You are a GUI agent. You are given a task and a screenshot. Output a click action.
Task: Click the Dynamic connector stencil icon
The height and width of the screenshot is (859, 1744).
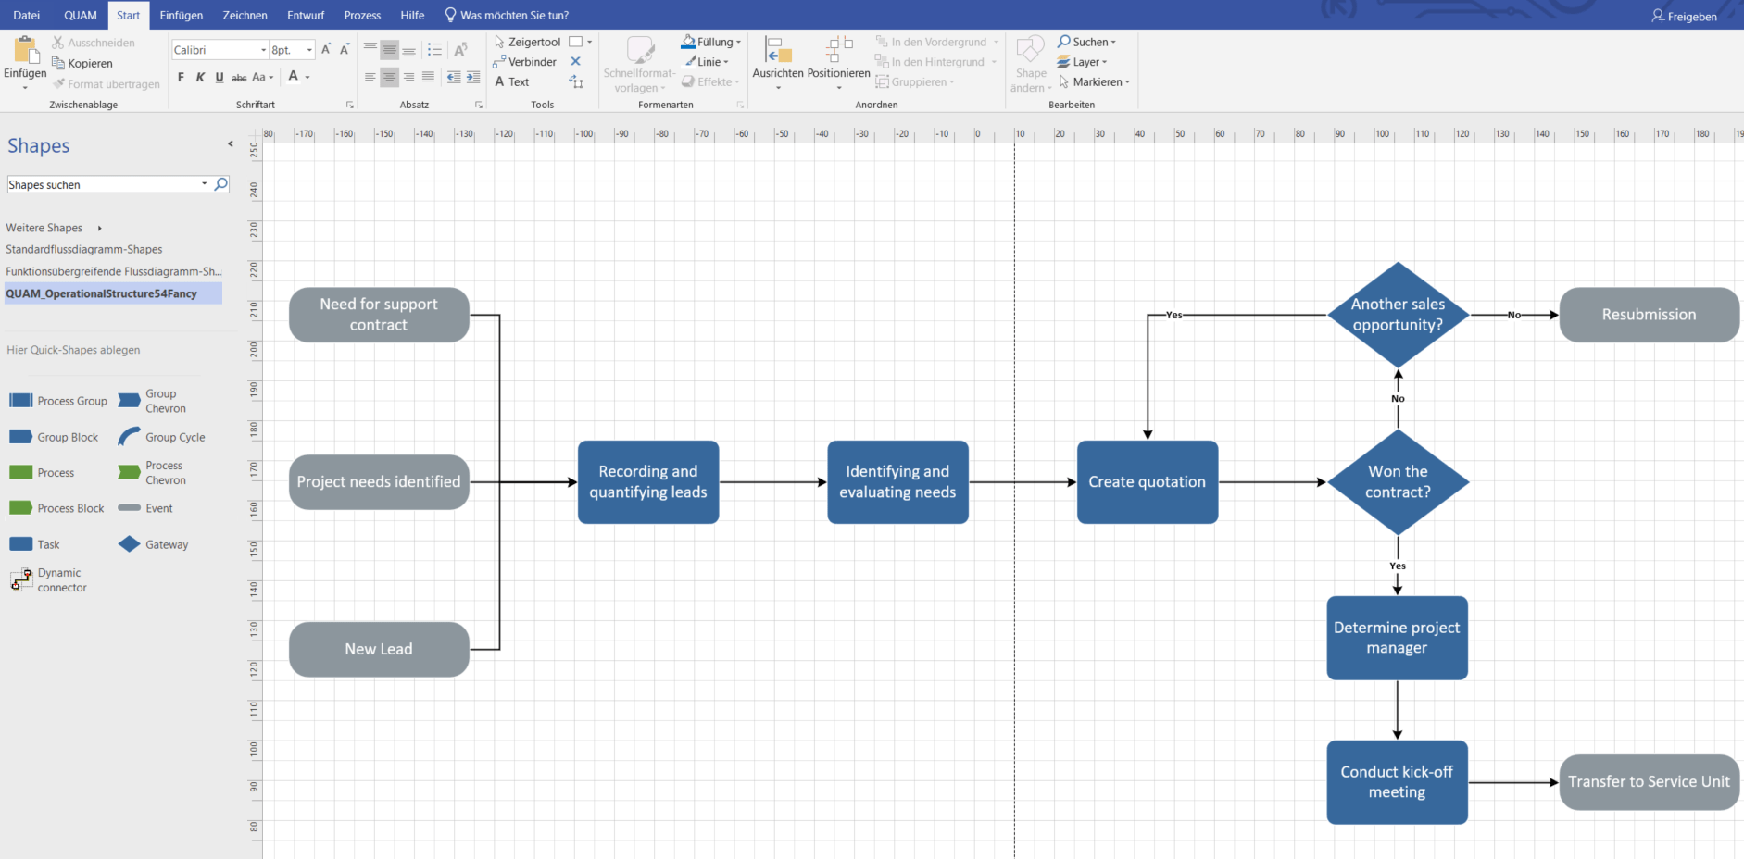tap(21, 580)
